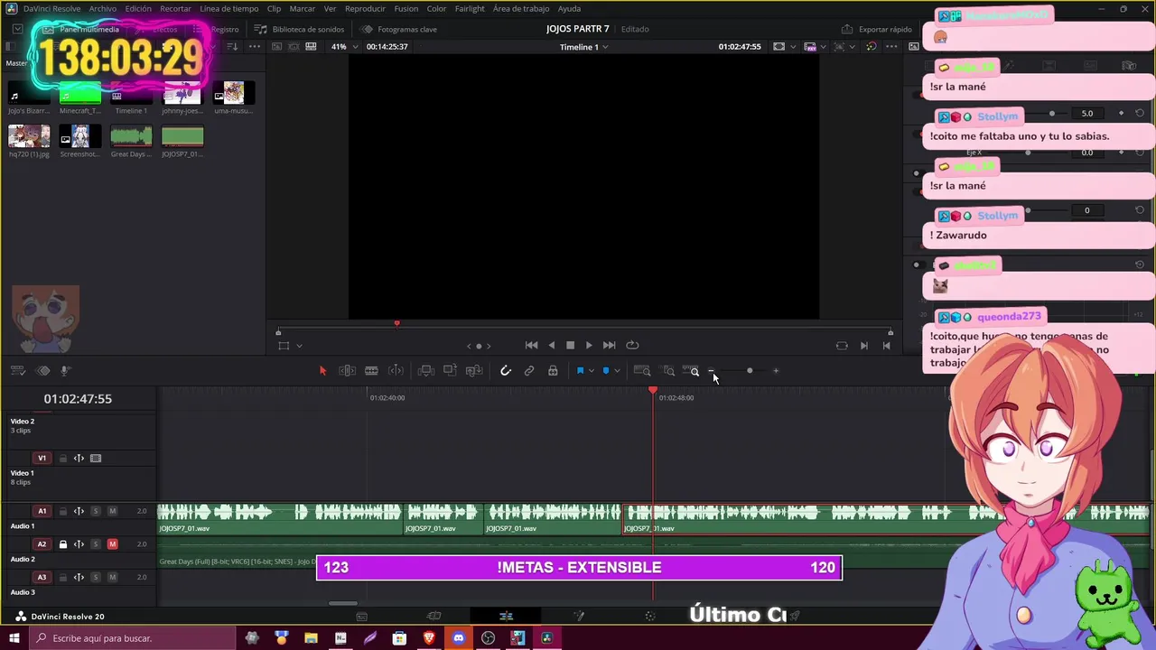
Task: Click the blue Marker icon
Action: pyautogui.click(x=605, y=371)
